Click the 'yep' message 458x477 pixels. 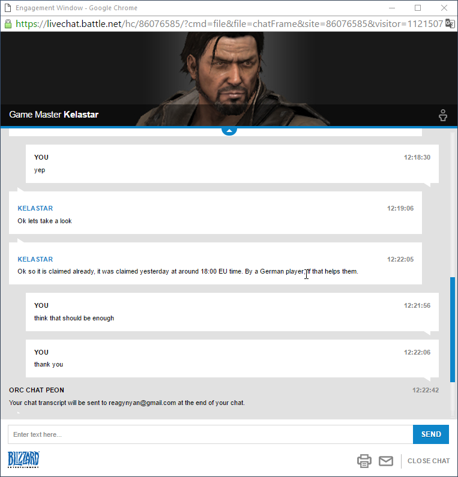[40, 170]
